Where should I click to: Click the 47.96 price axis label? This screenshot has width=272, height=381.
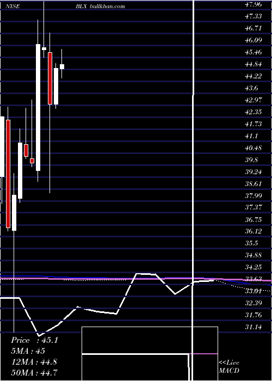(x=254, y=4)
